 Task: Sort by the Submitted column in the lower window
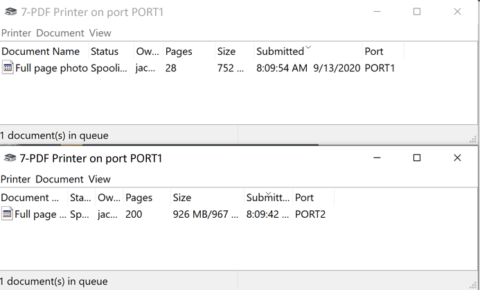click(267, 198)
